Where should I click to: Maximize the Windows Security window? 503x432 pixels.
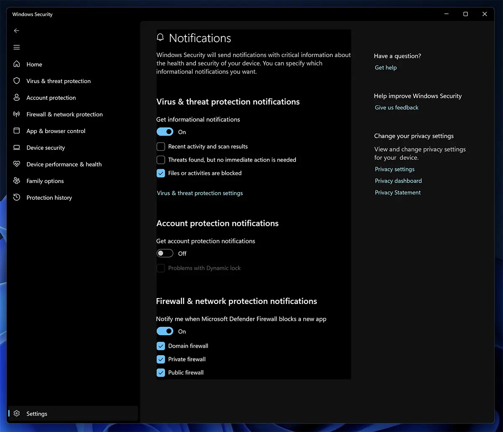point(465,14)
